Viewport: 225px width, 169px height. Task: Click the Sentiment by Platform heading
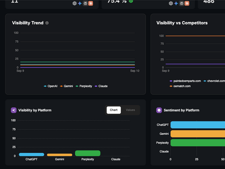181,110
